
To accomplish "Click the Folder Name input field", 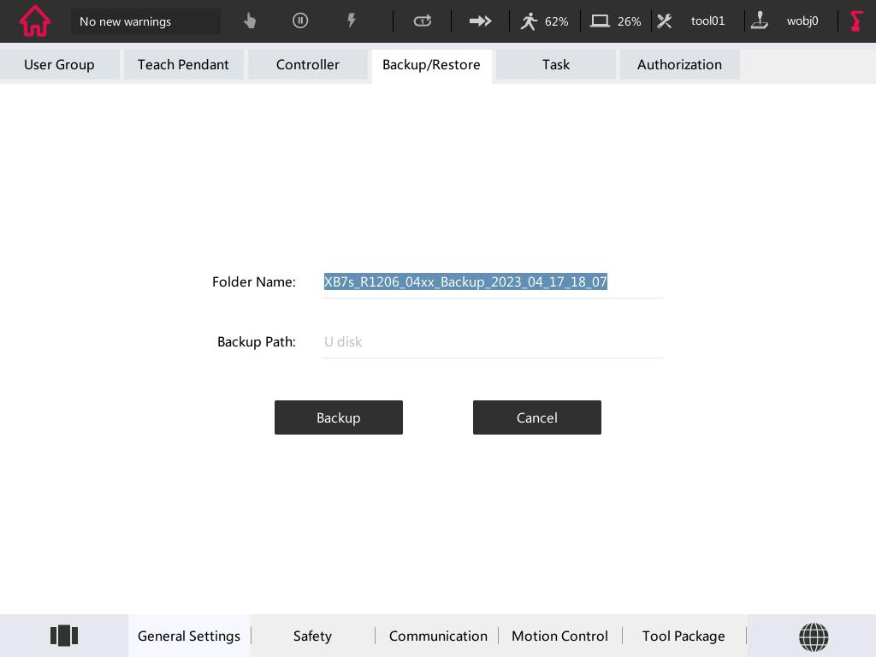I will pos(492,282).
